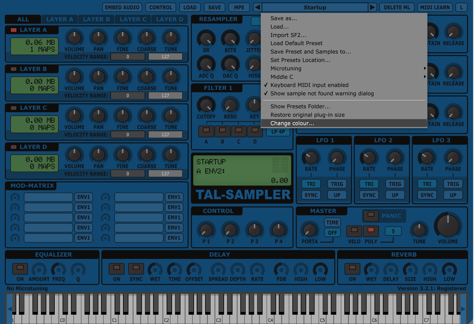
Task: Shift the keyboard left with the arrow
Action: tap(9, 309)
